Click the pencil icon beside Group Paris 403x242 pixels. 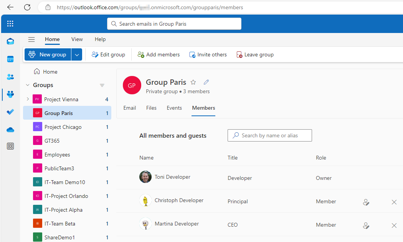coord(206,82)
